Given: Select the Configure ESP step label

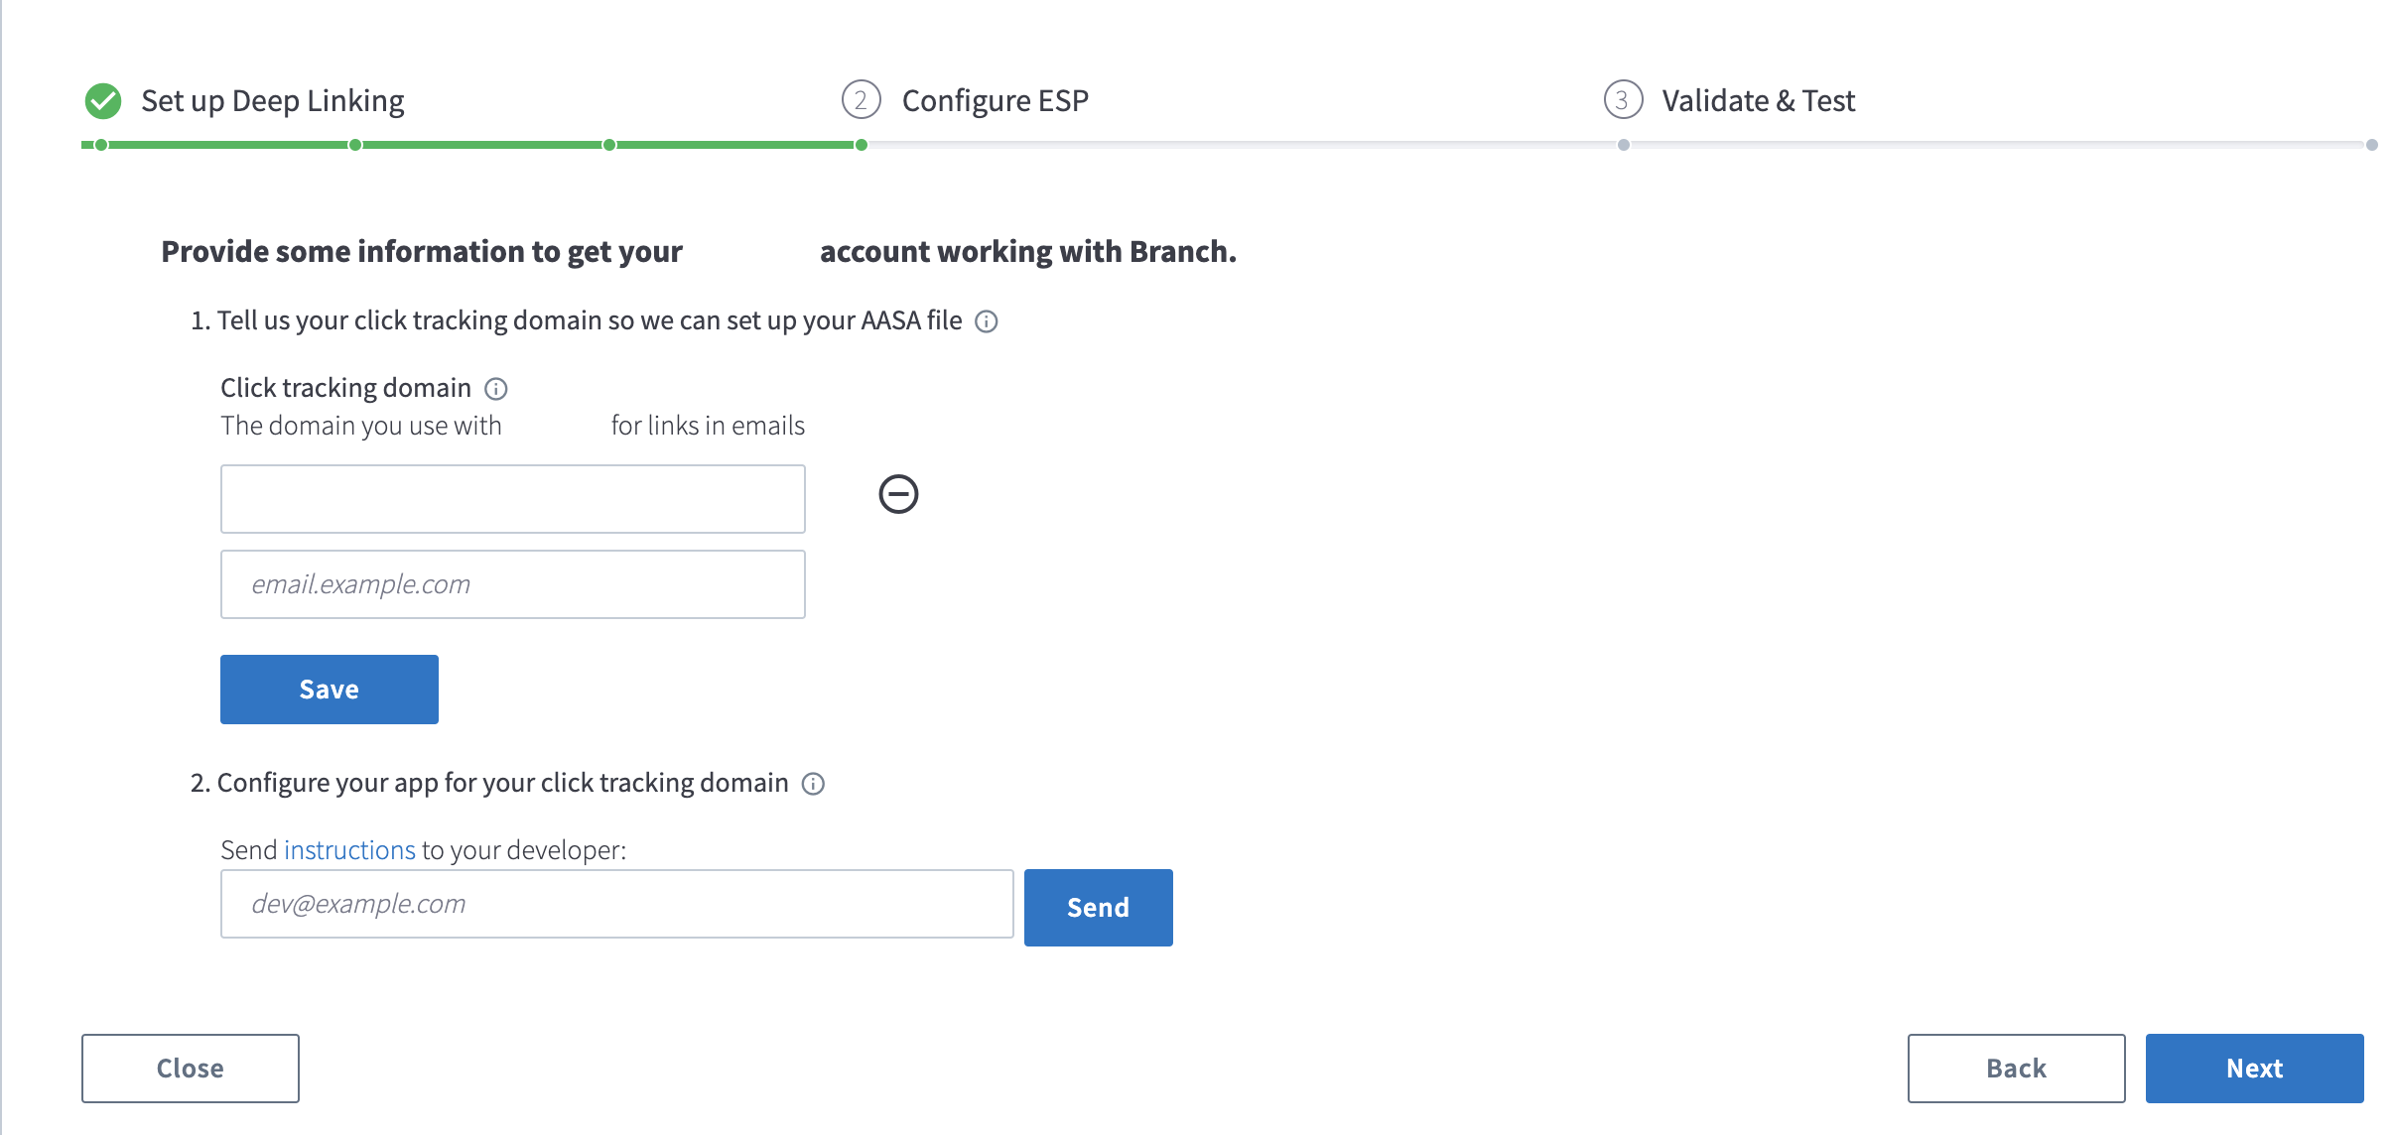Looking at the screenshot, I should coord(996,100).
